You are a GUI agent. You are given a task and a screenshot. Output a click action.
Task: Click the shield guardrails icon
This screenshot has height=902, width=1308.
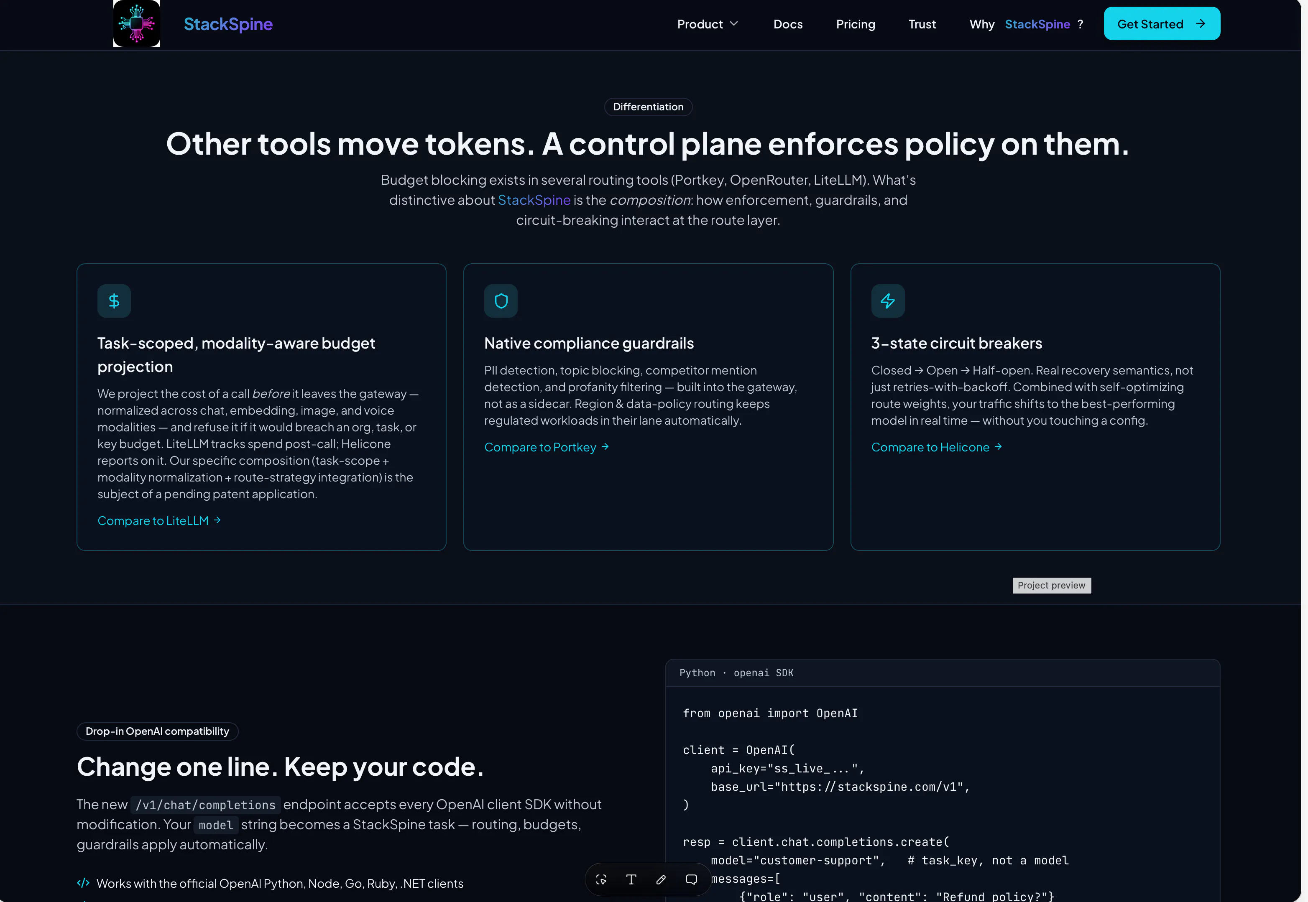[501, 301]
